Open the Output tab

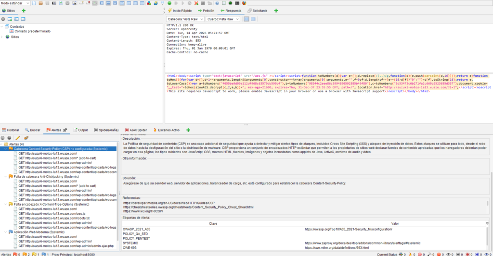(80, 130)
